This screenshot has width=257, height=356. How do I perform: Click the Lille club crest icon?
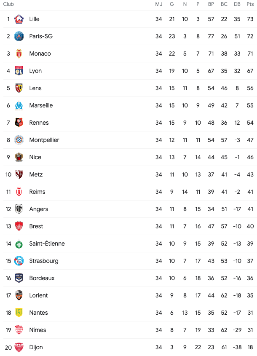click(19, 19)
